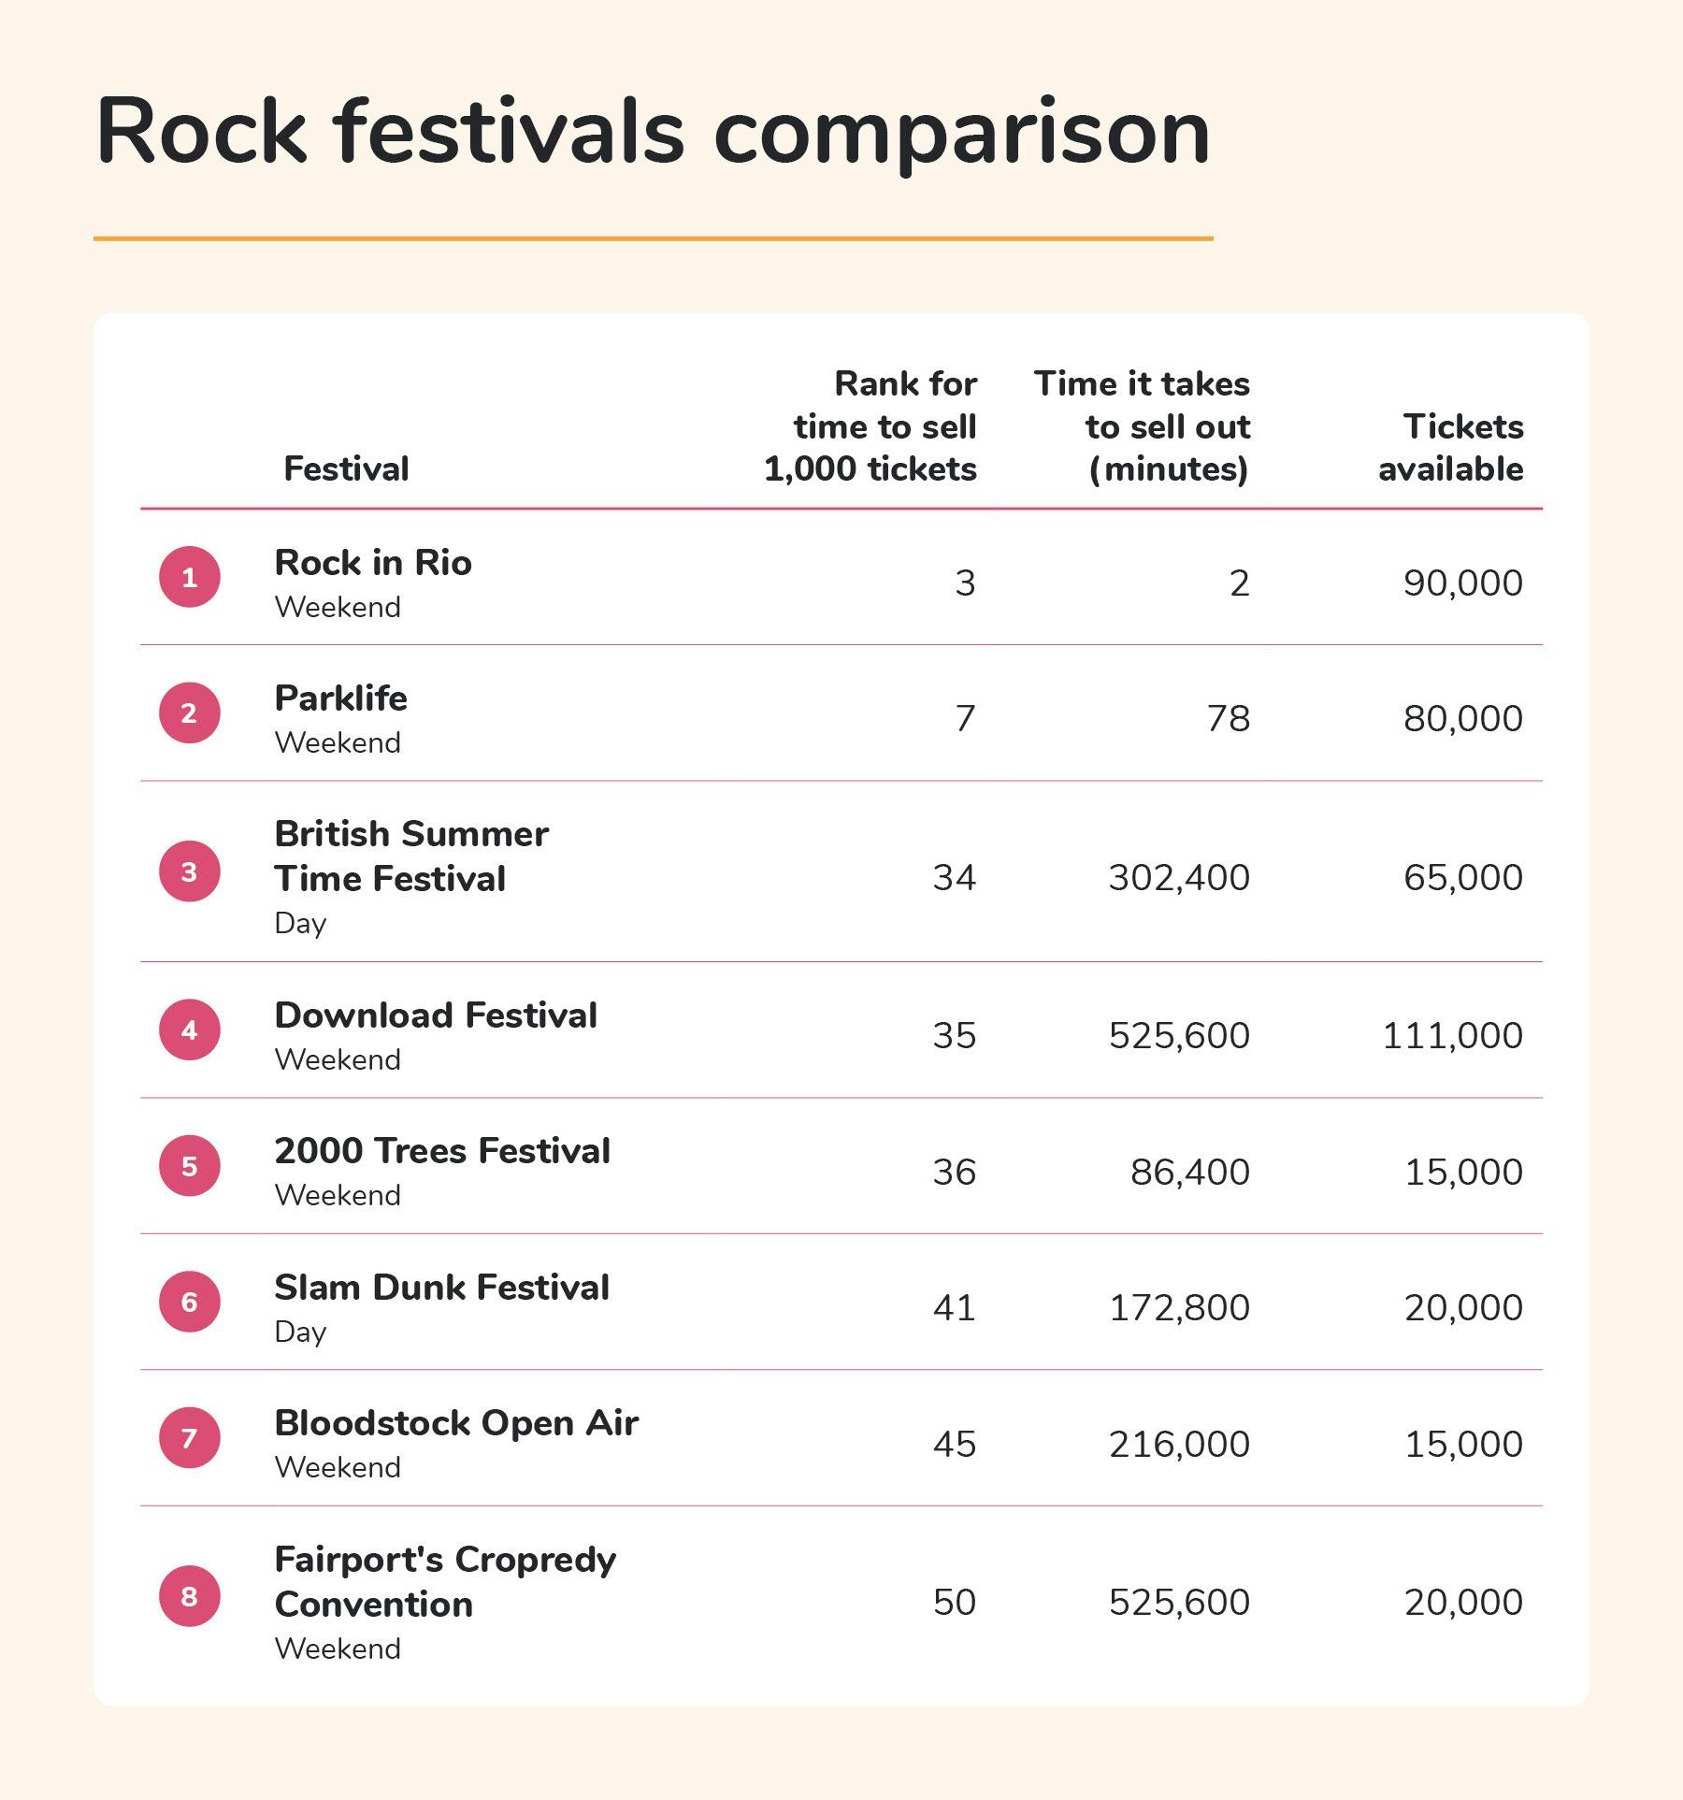1683x1800 pixels.
Task: Click the pink number 8 badge
Action: coord(190,1596)
